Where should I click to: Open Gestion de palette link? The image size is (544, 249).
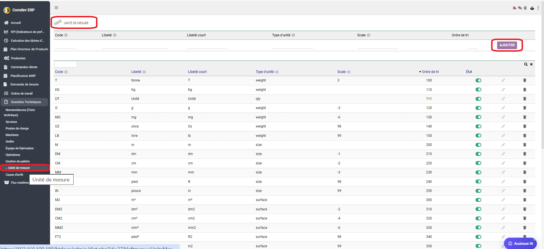click(18, 161)
